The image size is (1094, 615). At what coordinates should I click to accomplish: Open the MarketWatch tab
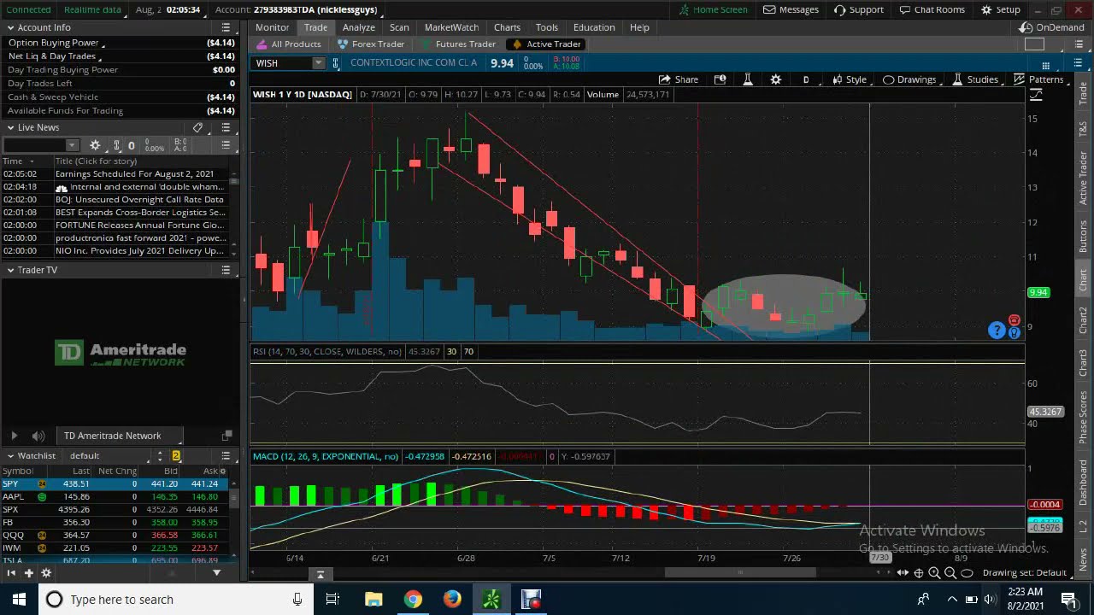click(451, 27)
